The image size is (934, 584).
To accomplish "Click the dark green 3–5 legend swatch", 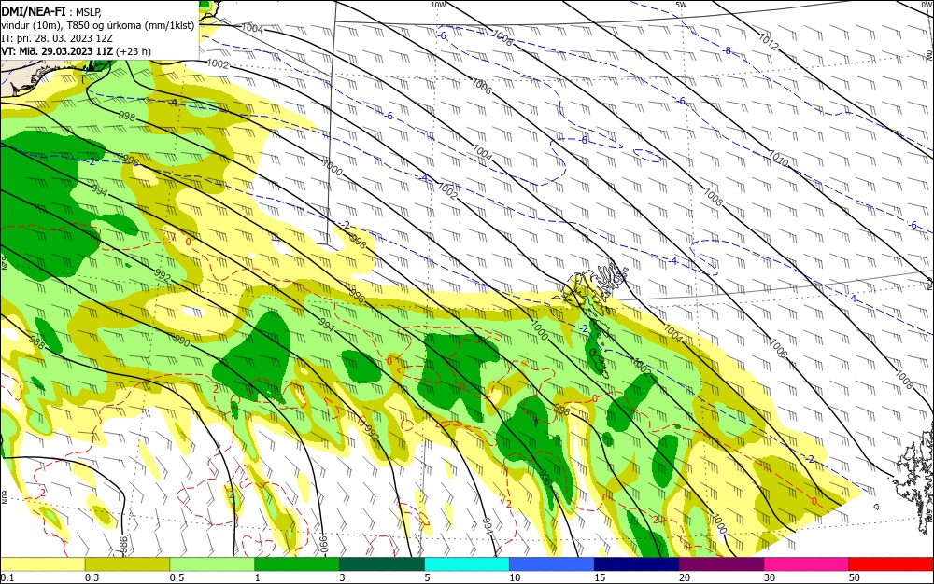I will point(382,564).
